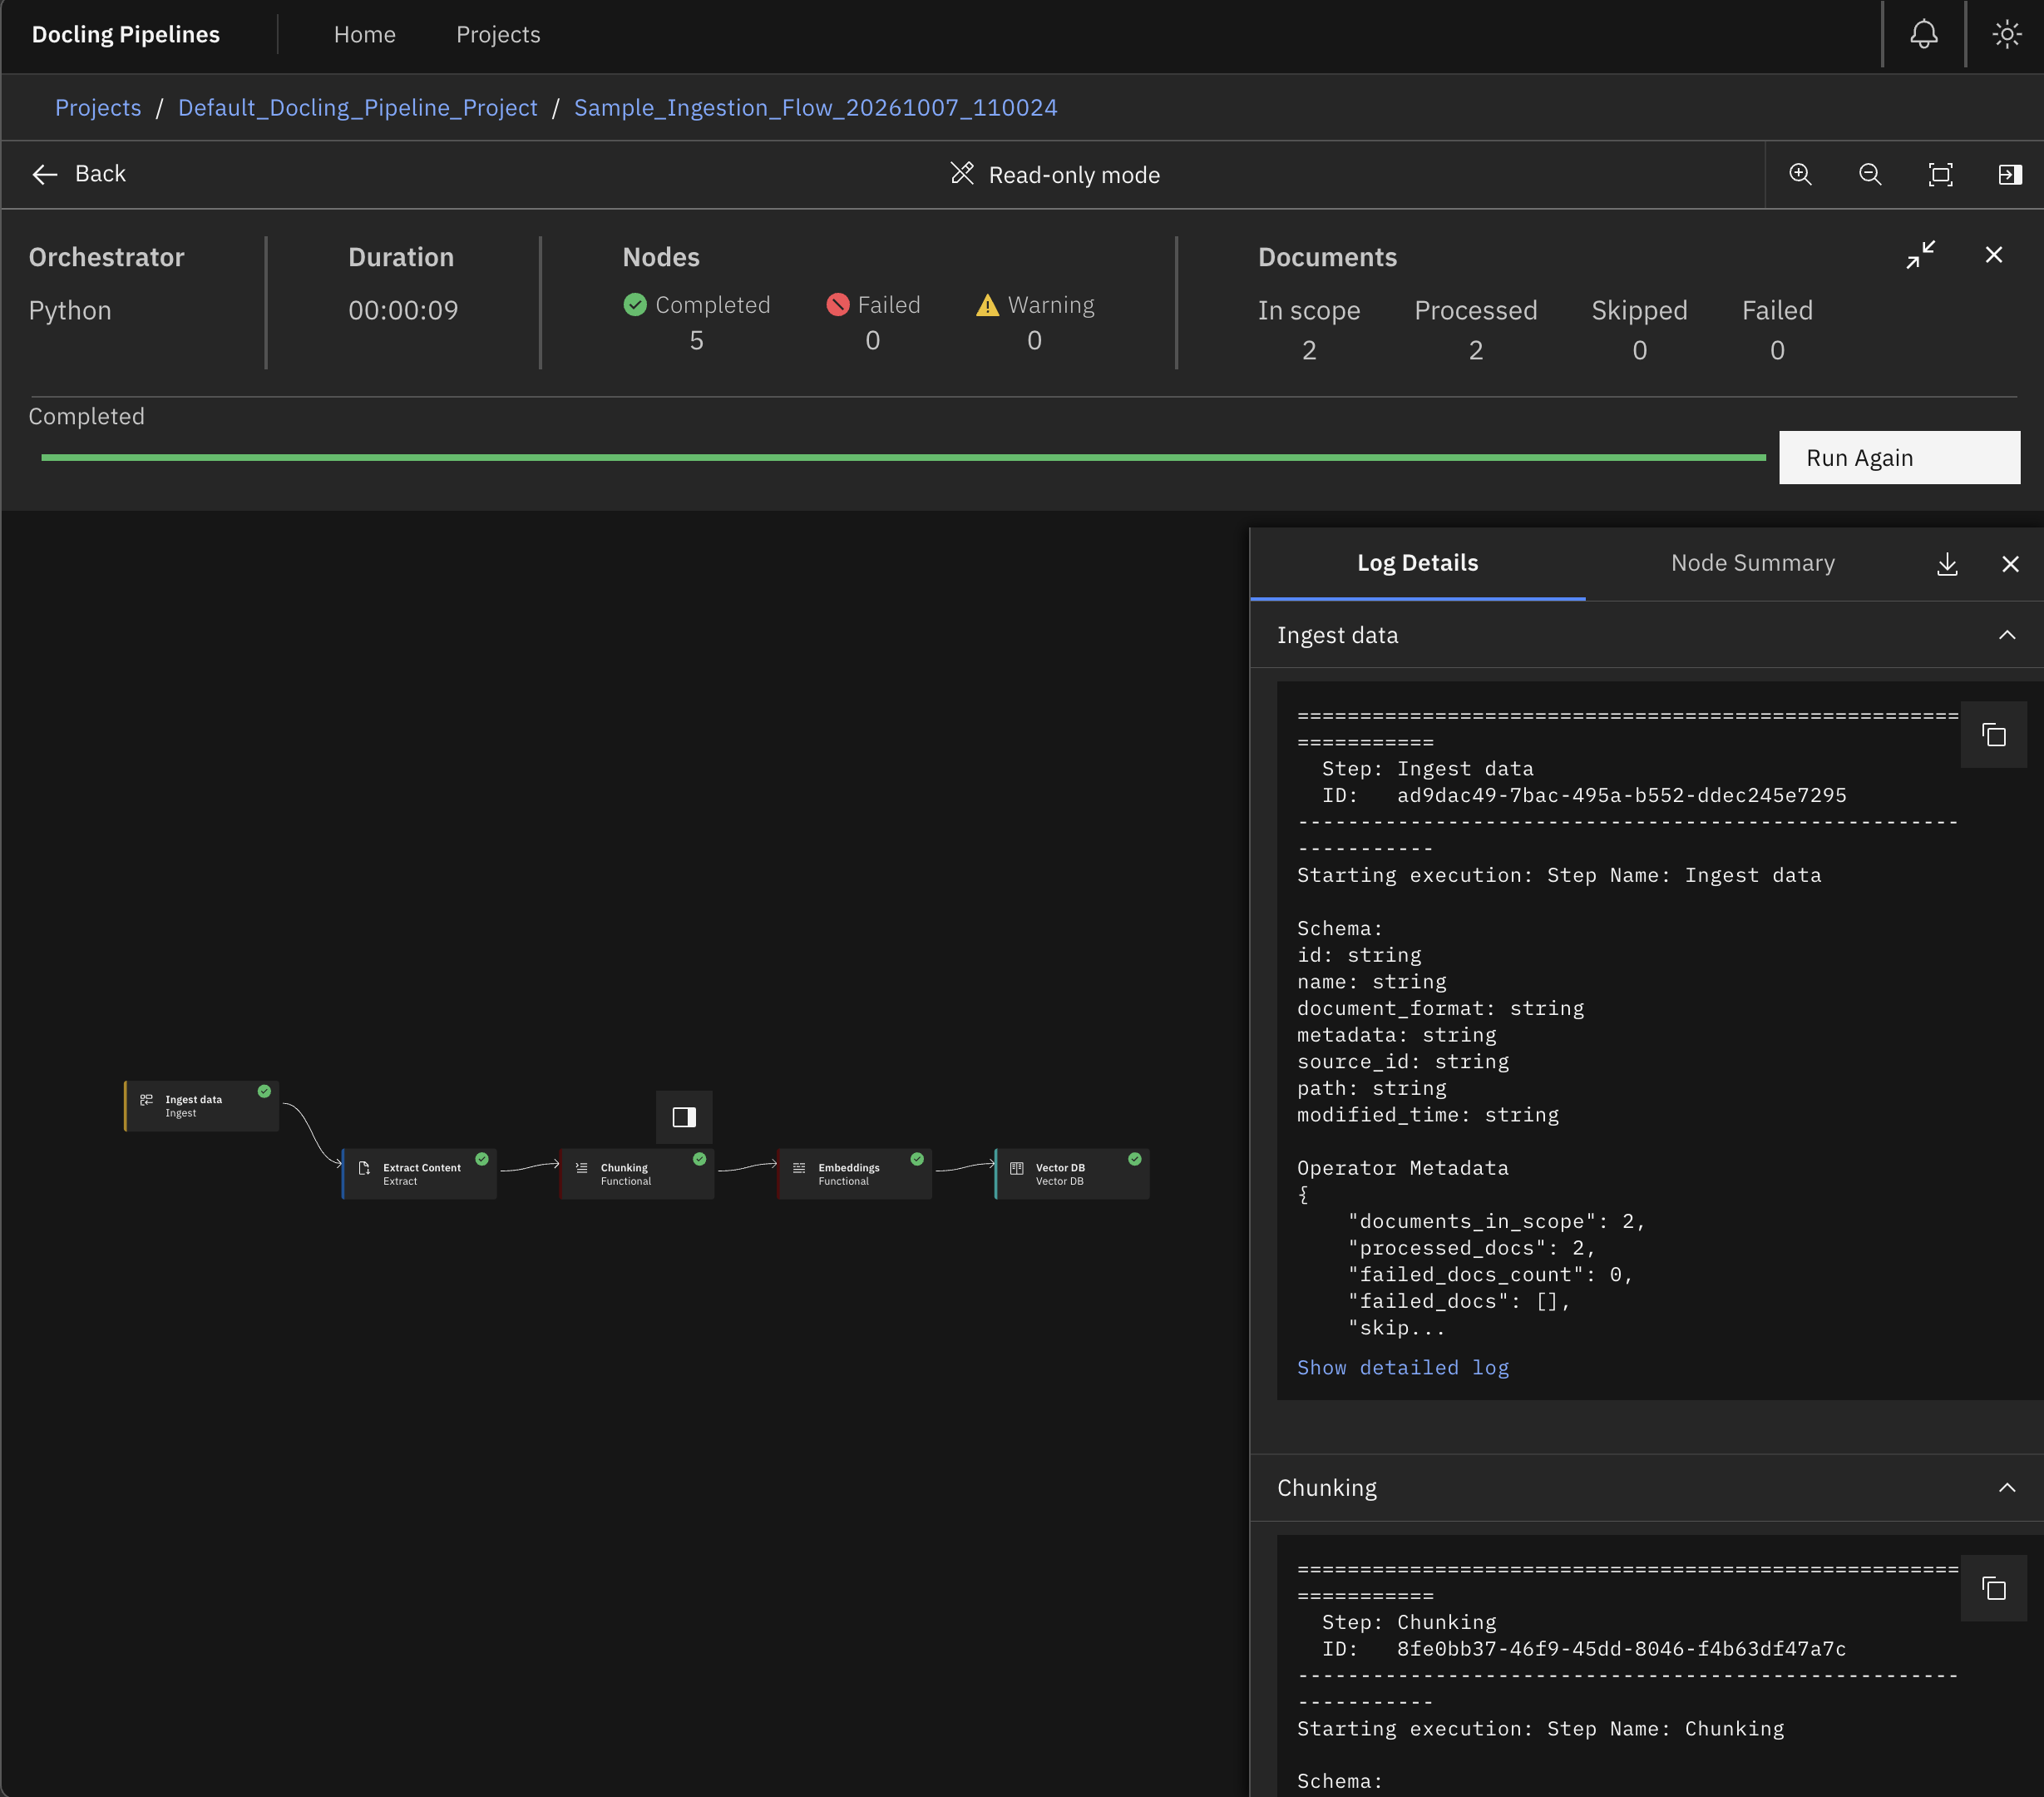The height and width of the screenshot is (1797, 2044).
Task: Click the Failed nodes status icon
Action: click(838, 304)
